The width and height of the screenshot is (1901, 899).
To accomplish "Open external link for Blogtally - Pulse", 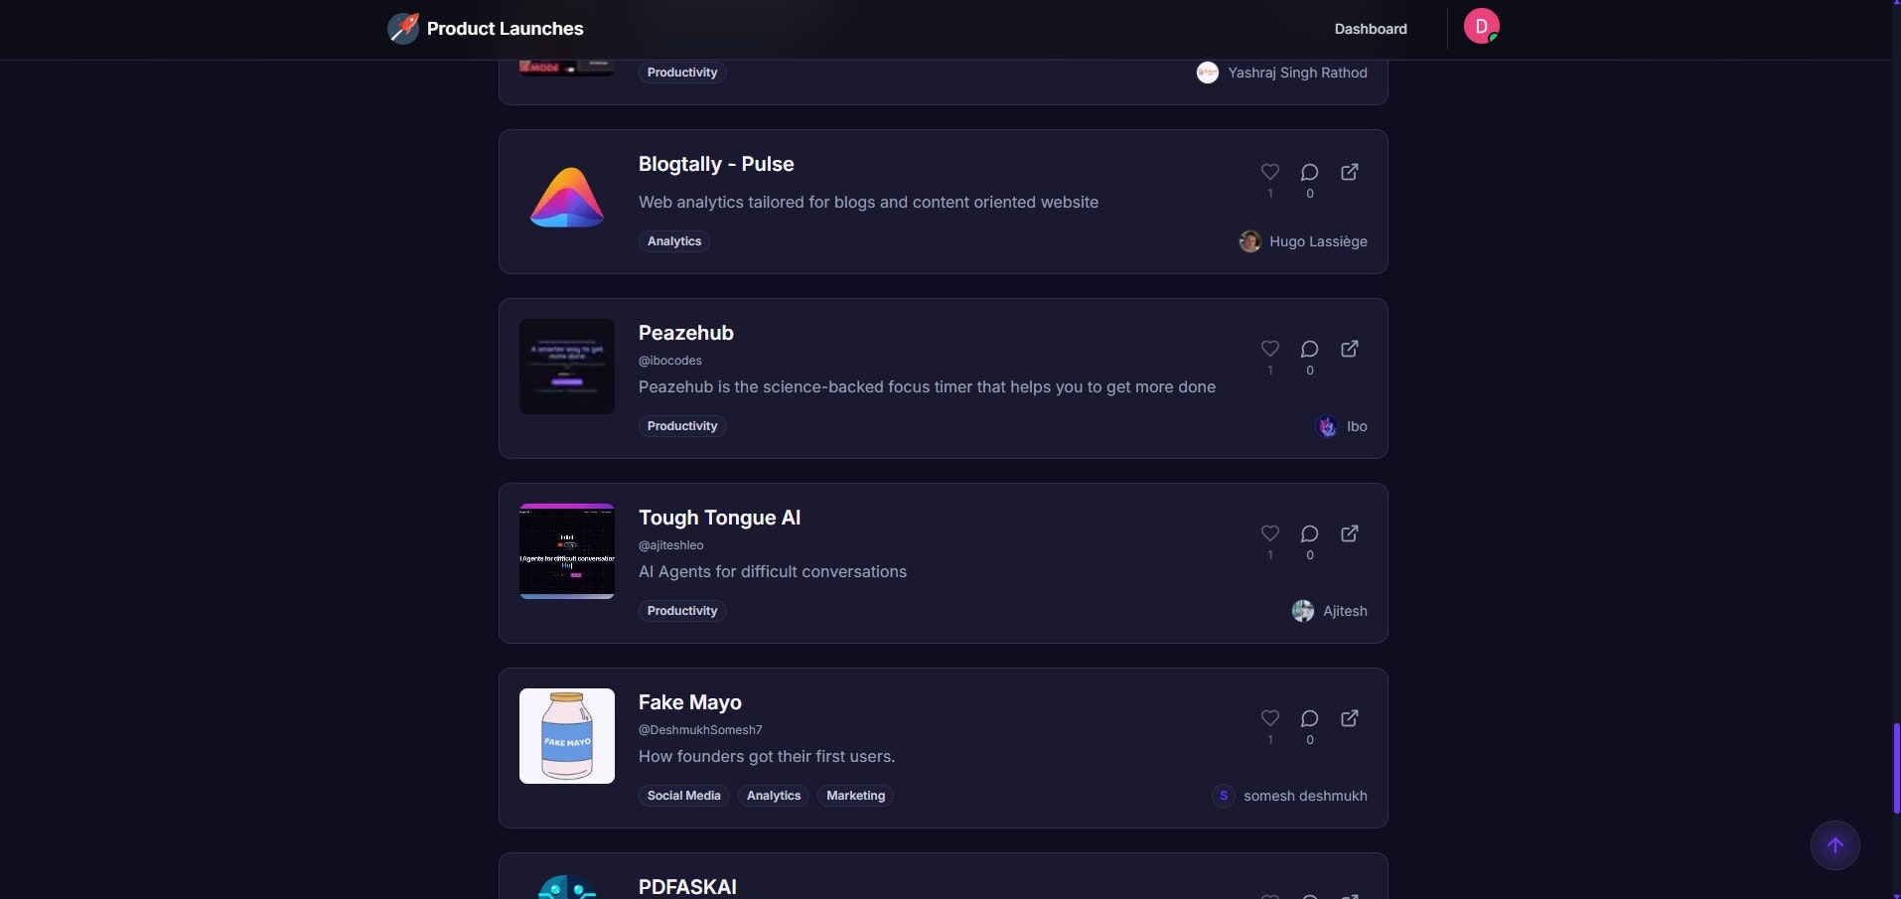I will (x=1349, y=172).
